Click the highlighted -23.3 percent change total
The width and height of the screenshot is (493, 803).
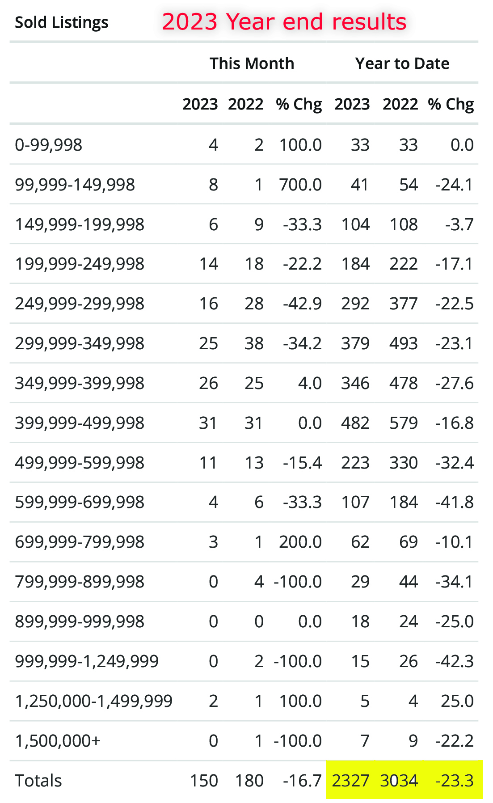(x=455, y=781)
